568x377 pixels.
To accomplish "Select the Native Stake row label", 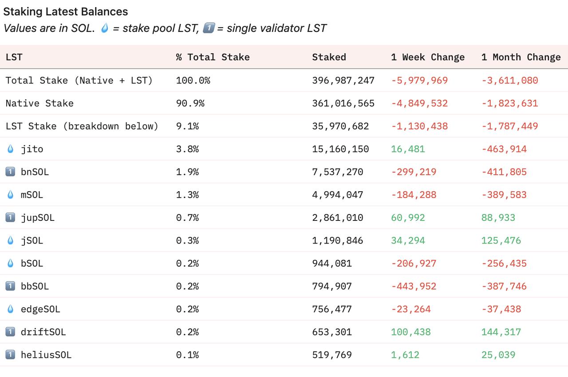I will point(39,103).
